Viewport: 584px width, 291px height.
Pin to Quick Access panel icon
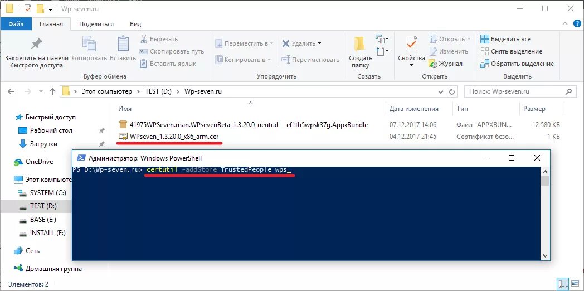coord(37,44)
